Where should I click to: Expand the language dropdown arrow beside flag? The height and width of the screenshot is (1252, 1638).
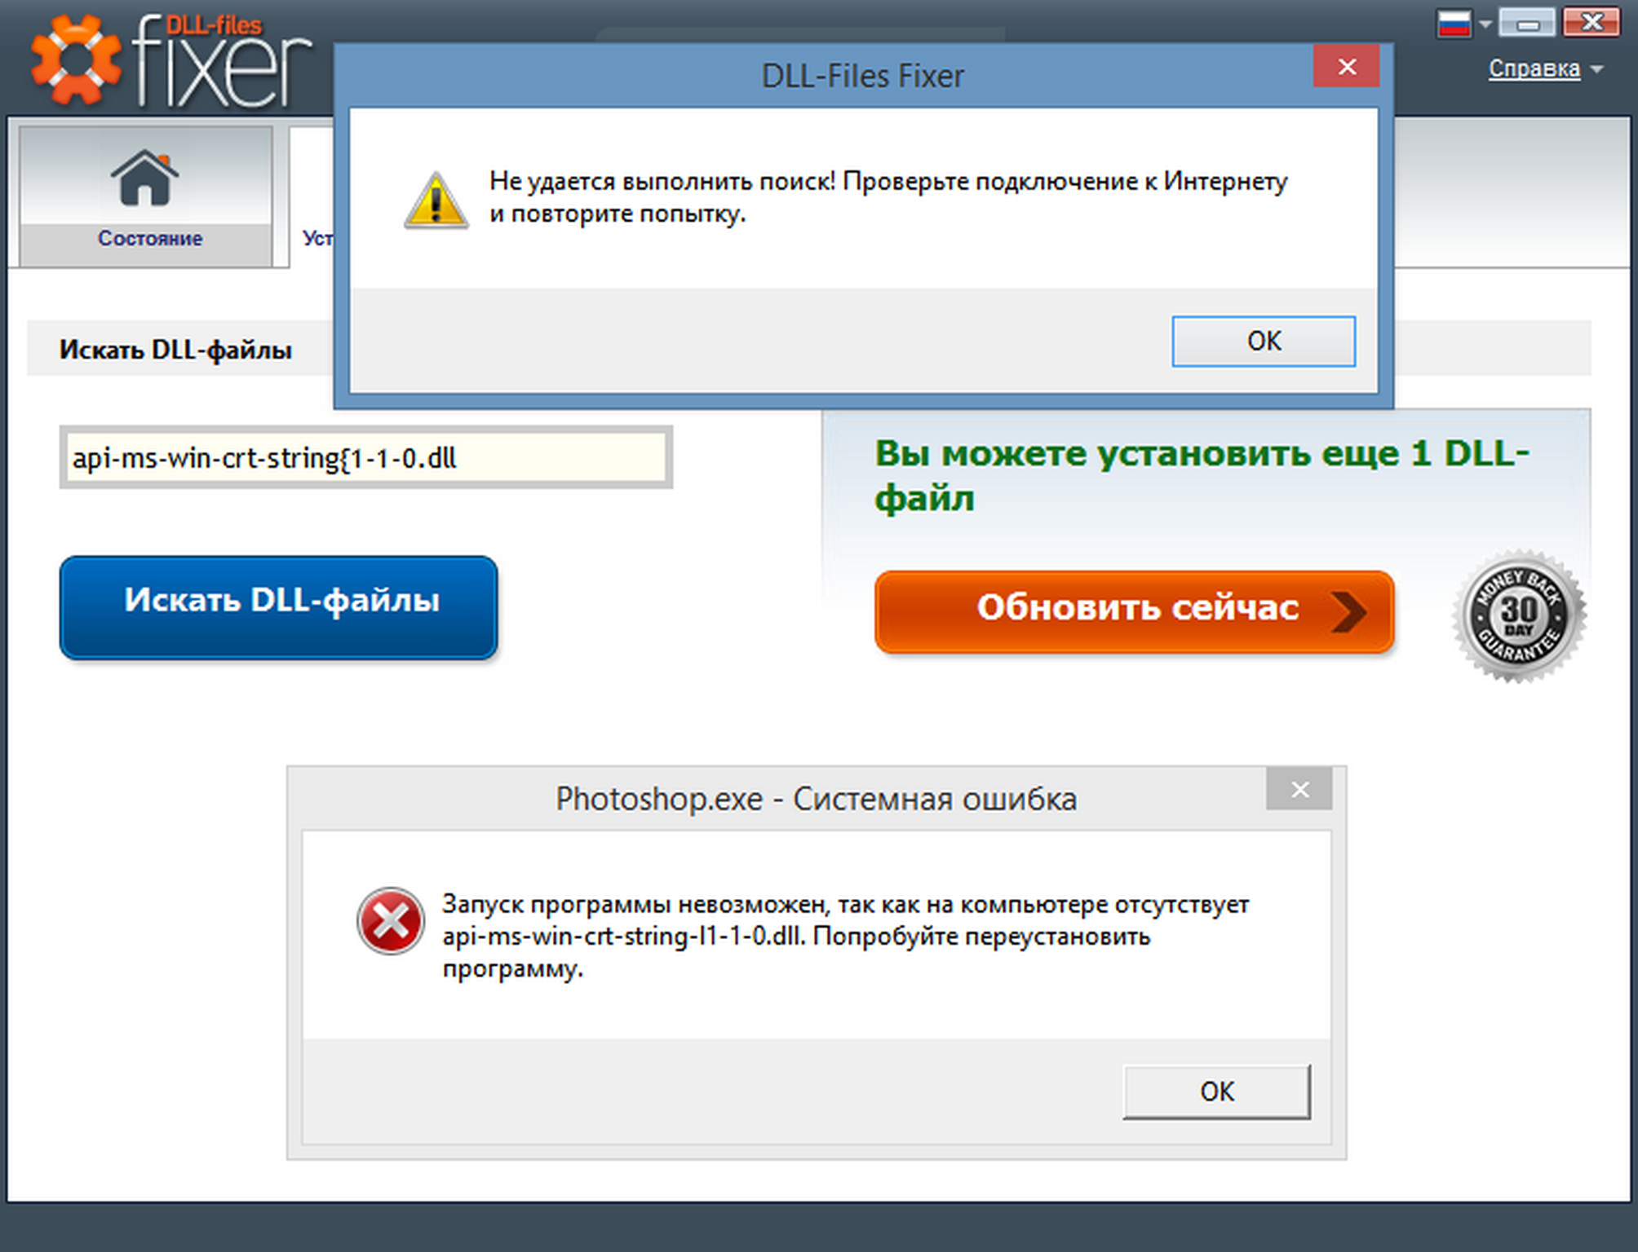tap(1485, 24)
